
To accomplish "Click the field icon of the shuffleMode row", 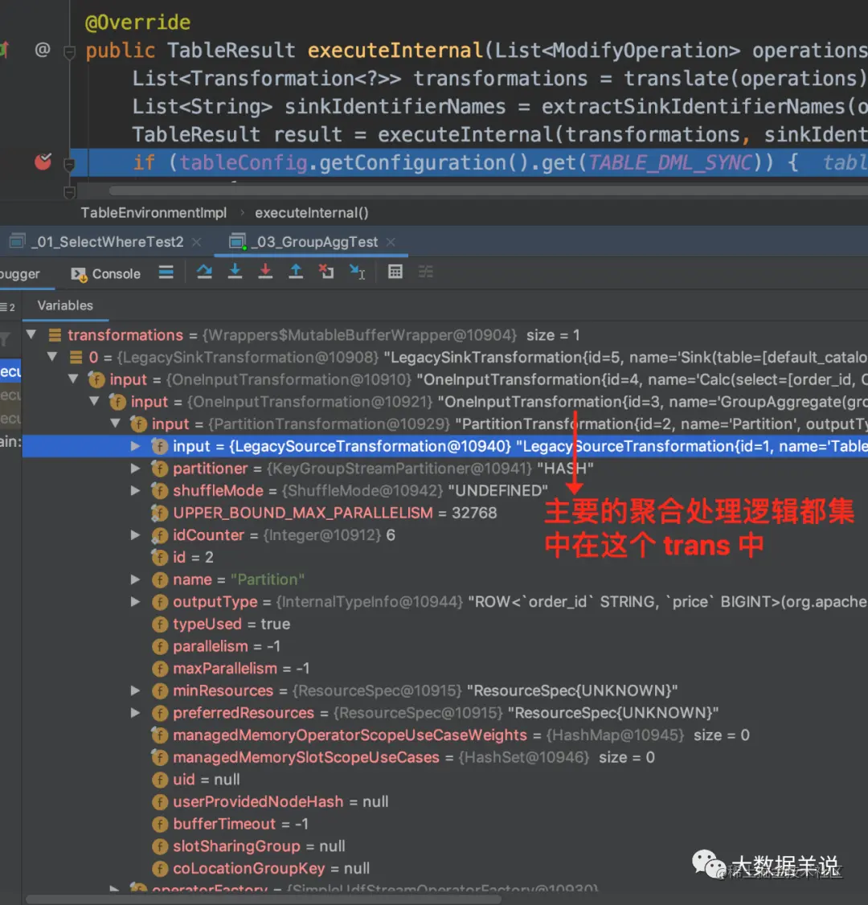I will click(159, 490).
